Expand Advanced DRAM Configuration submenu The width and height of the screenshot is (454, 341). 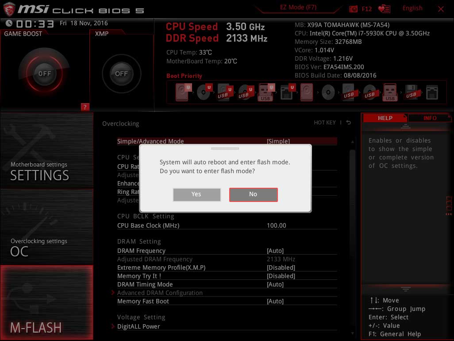tap(160, 293)
